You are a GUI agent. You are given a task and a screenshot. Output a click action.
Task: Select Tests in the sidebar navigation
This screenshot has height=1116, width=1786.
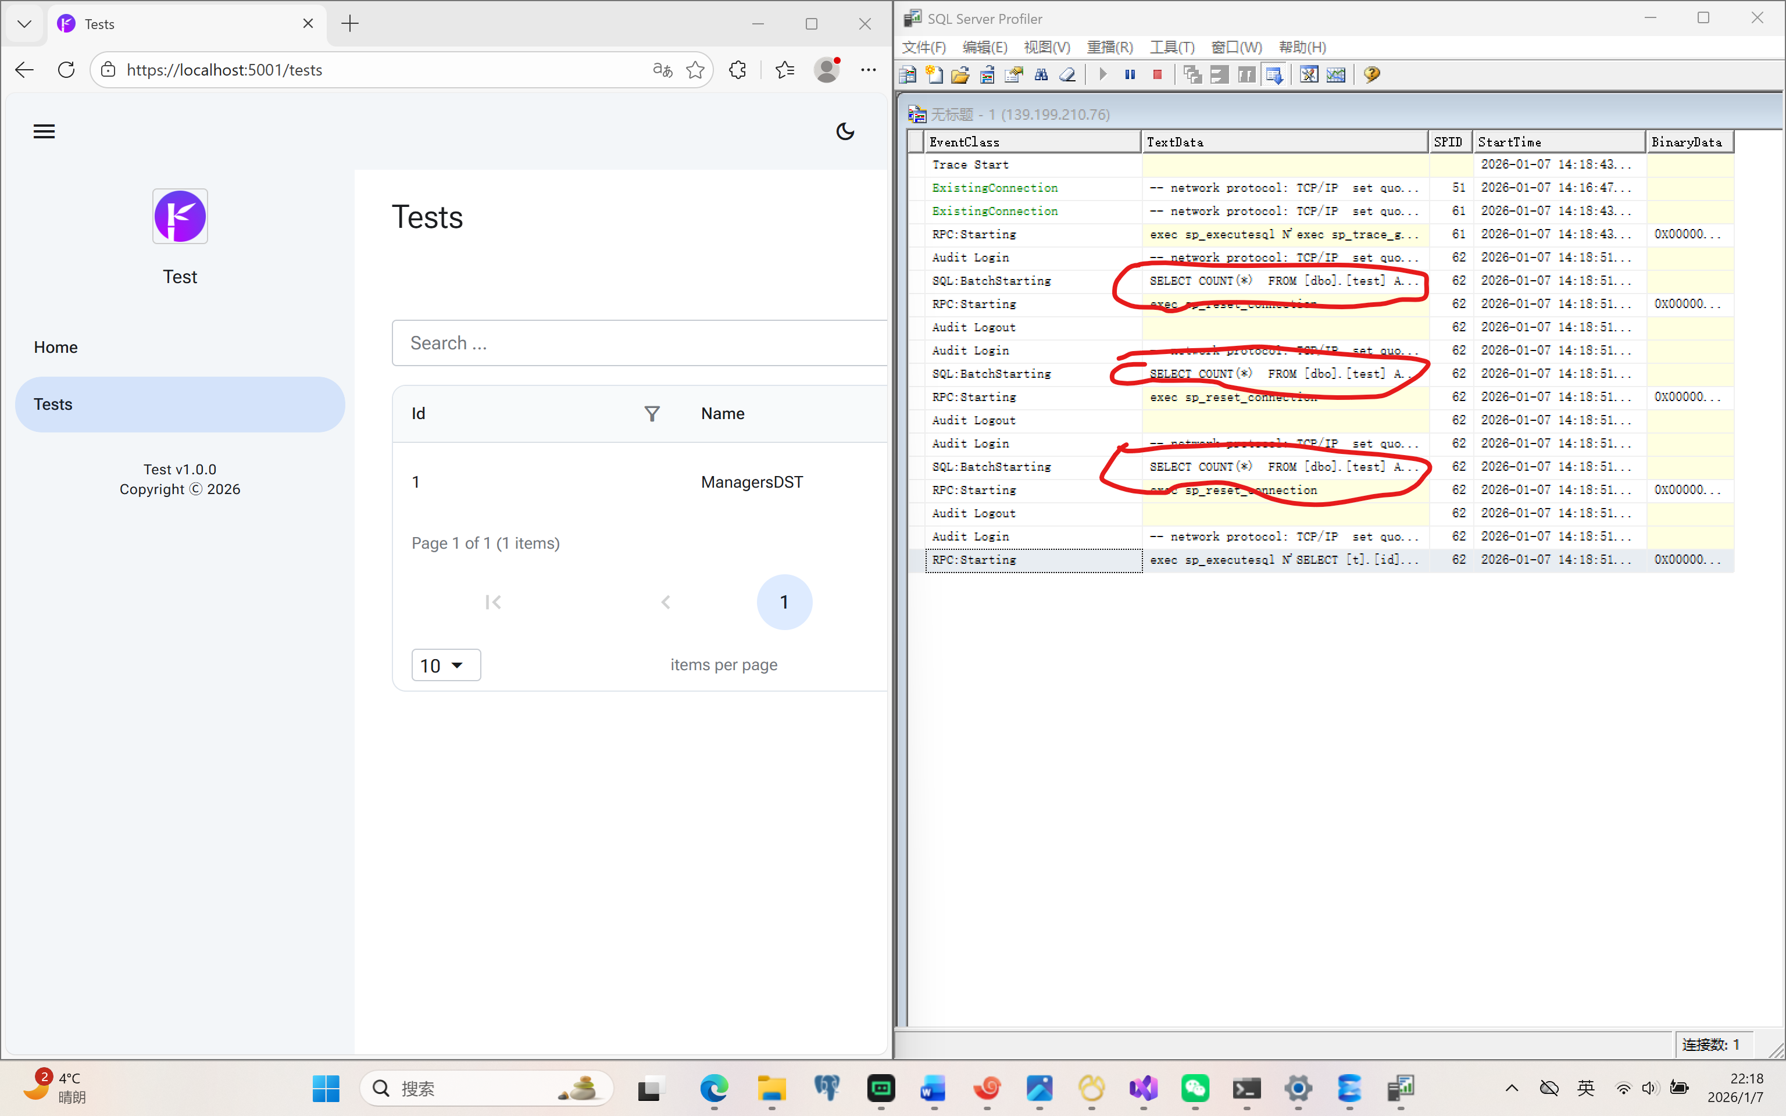pyautogui.click(x=180, y=405)
